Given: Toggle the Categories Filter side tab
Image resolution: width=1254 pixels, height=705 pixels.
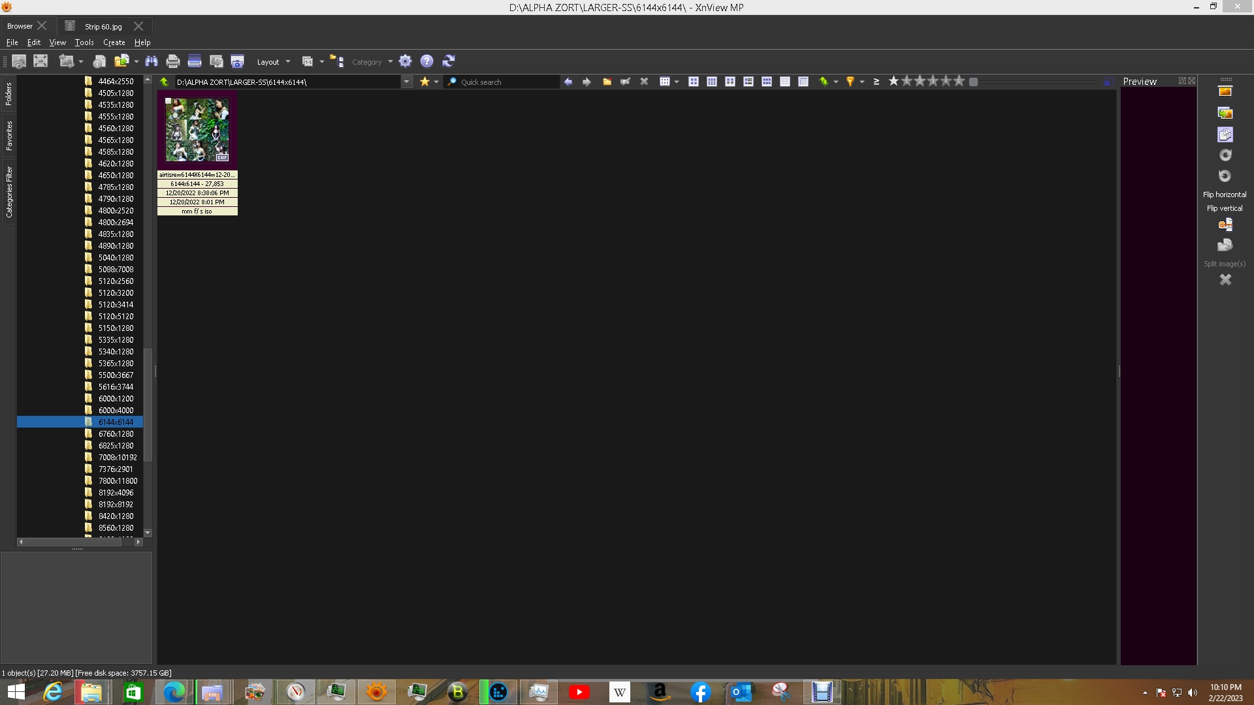Looking at the screenshot, I should pos(9,191).
